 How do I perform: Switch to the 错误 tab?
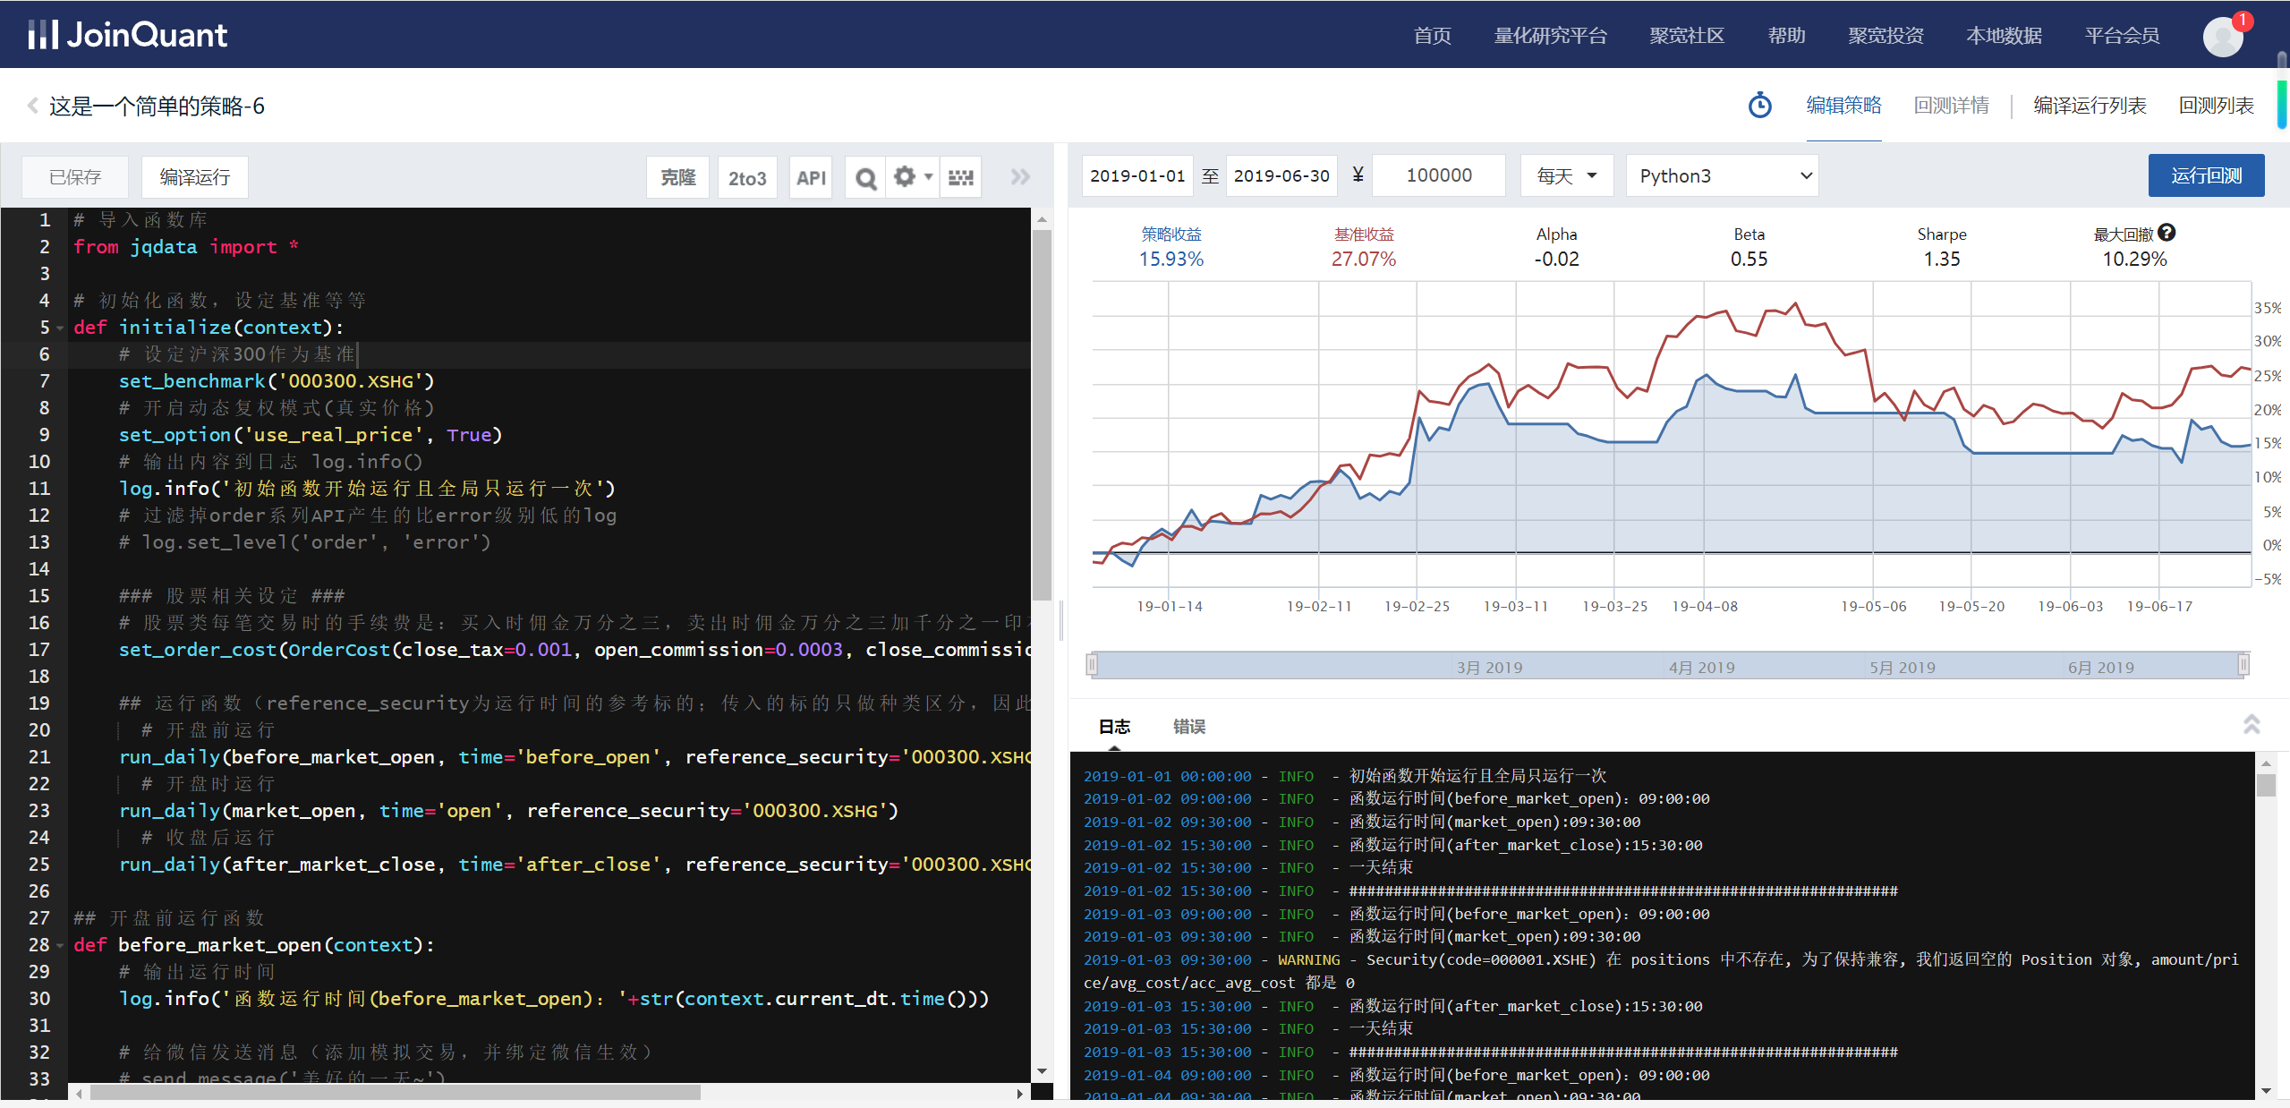pyautogui.click(x=1188, y=726)
